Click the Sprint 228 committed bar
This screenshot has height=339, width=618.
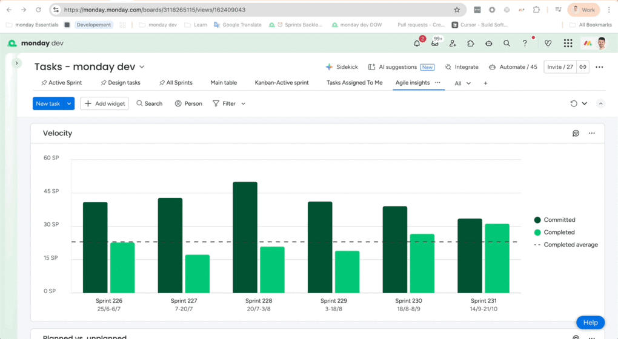point(245,237)
